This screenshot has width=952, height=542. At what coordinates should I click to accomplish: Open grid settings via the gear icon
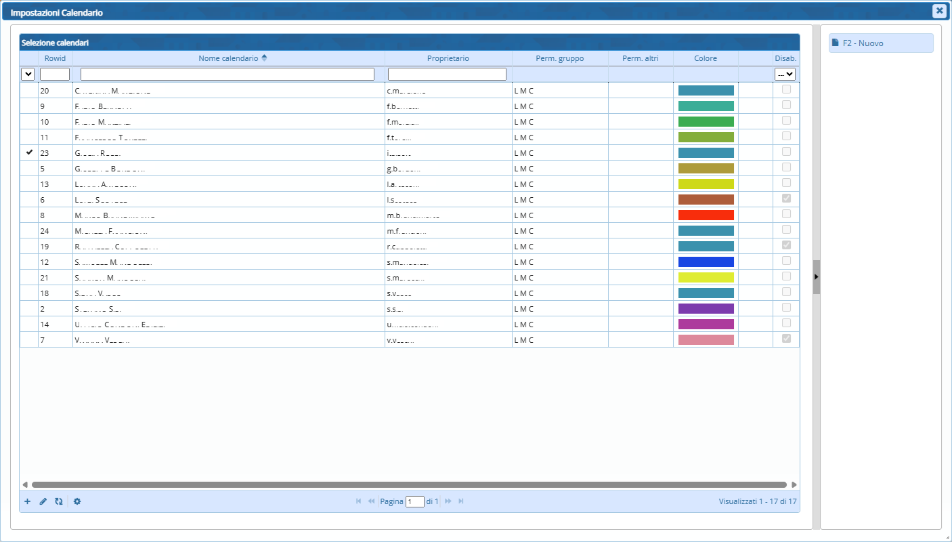coord(77,501)
